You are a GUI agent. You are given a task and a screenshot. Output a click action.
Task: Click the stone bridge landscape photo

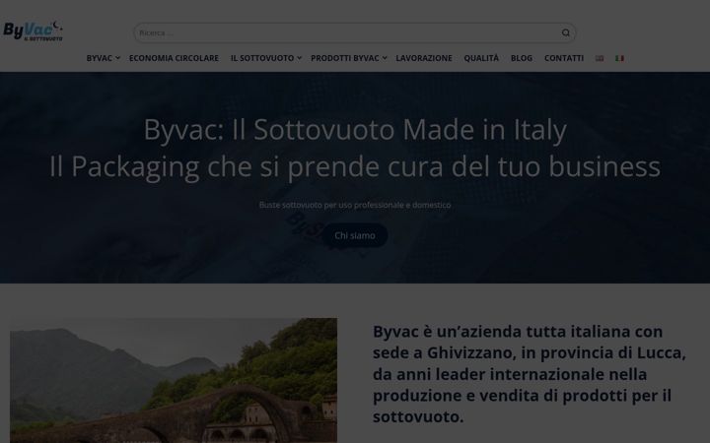174,380
